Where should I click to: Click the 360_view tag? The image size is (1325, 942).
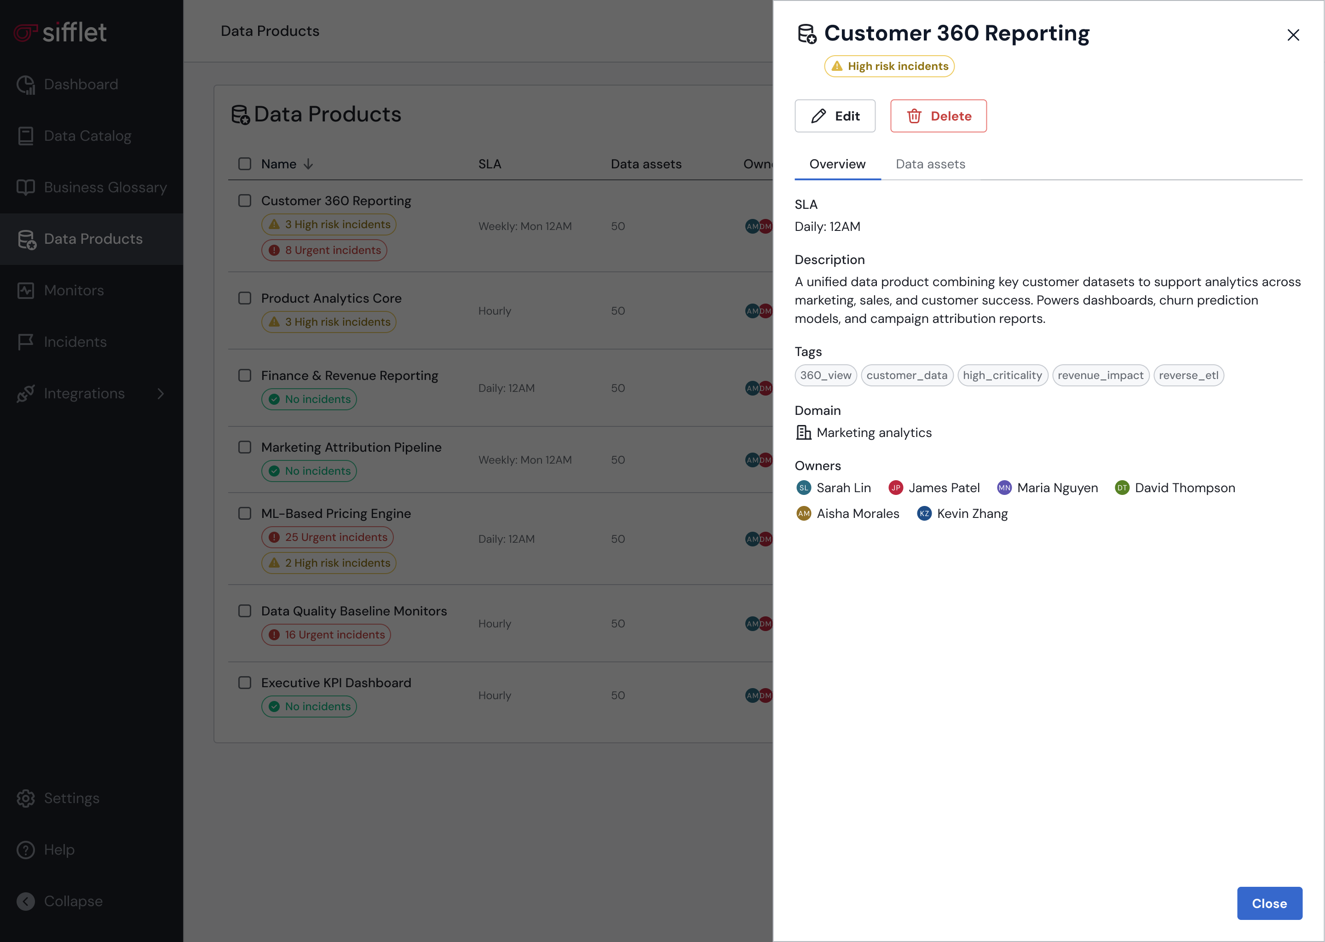825,376
